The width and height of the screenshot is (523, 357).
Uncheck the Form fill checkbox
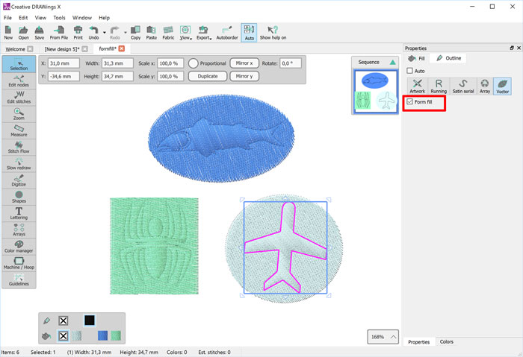point(409,101)
